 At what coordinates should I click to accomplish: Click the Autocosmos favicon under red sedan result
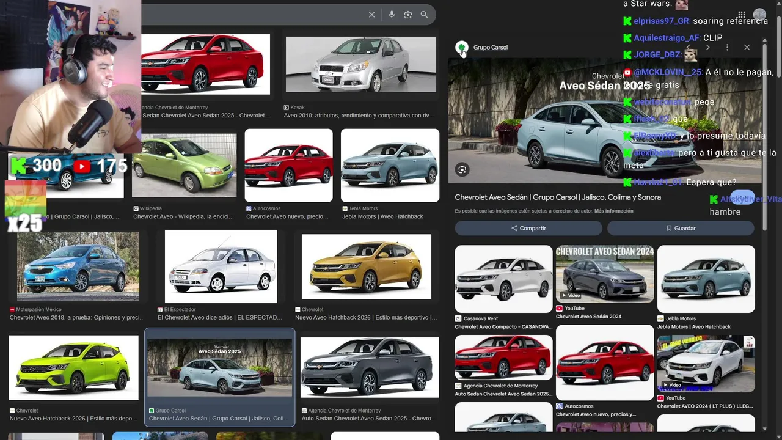point(249,208)
